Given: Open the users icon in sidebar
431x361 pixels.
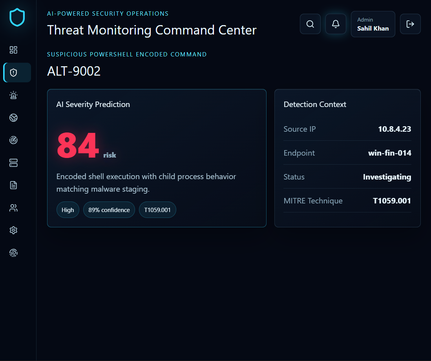Looking at the screenshot, I should tap(13, 207).
